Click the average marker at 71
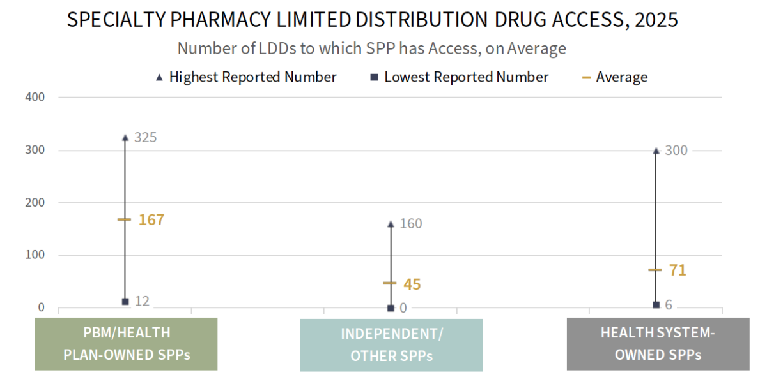767x384 pixels. (x=655, y=270)
